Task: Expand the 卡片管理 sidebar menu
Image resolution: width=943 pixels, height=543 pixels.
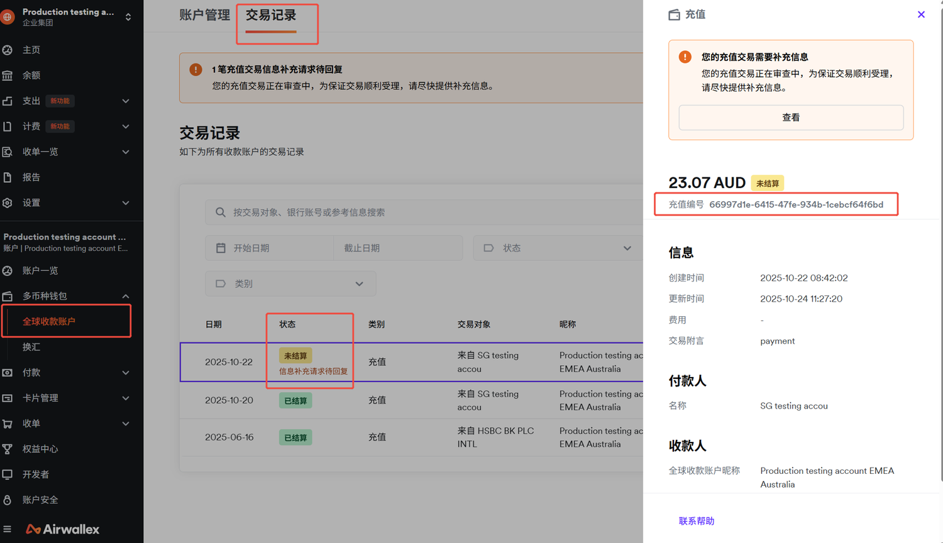Action: [x=126, y=398]
